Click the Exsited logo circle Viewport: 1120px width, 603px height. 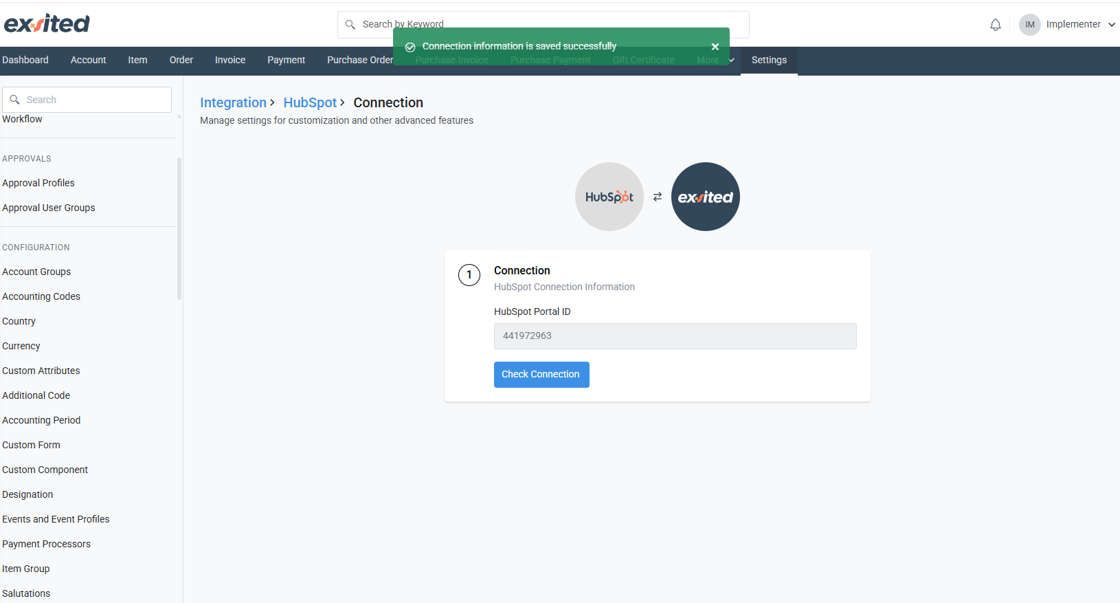coord(706,197)
